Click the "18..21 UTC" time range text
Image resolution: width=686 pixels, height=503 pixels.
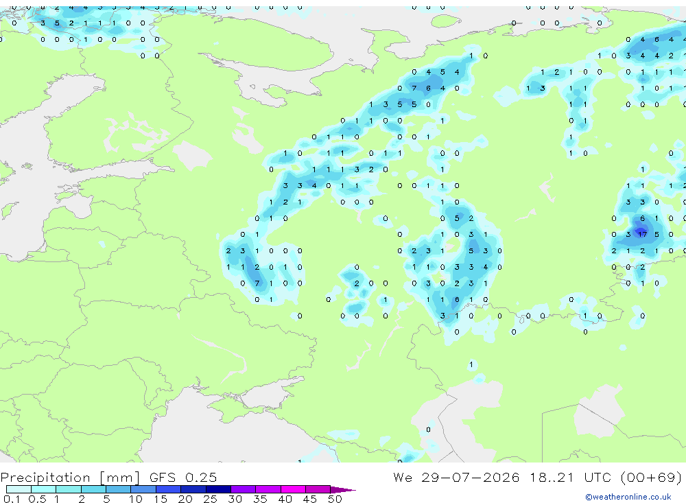point(571,477)
